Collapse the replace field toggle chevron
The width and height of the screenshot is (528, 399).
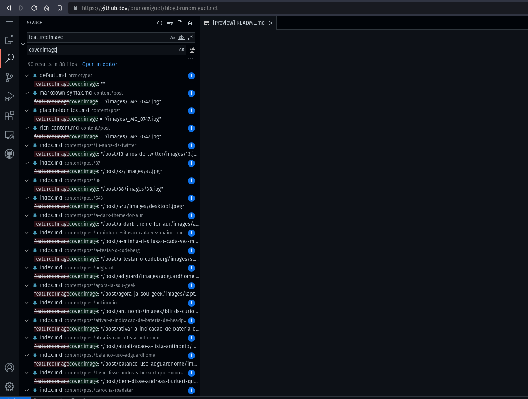click(x=23, y=44)
